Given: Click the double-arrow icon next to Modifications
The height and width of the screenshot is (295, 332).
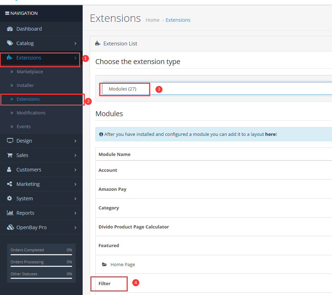Looking at the screenshot, I should pyautogui.click(x=12, y=113).
